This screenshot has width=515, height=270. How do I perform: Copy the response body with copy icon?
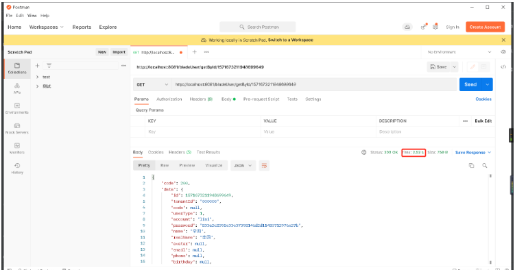(x=471, y=166)
